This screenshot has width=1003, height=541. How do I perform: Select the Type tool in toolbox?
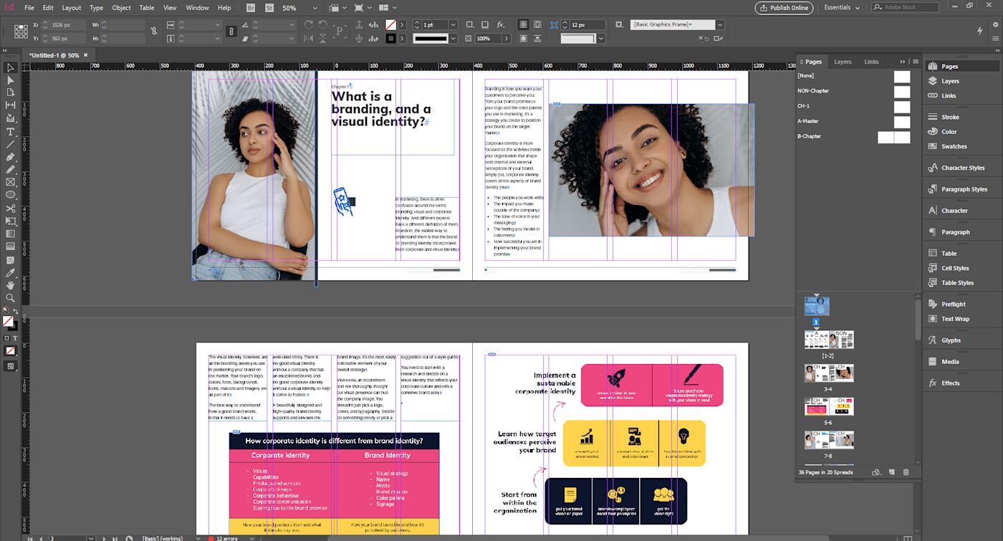click(10, 132)
